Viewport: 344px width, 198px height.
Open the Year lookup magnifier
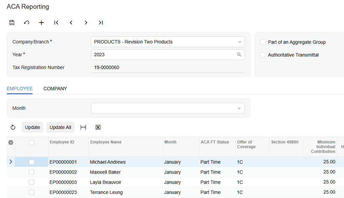239,55
